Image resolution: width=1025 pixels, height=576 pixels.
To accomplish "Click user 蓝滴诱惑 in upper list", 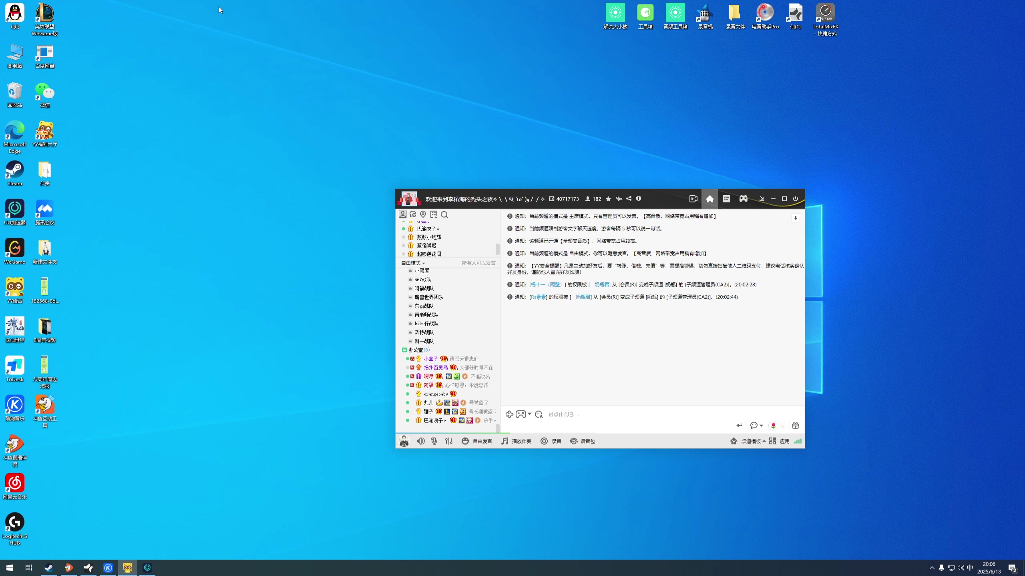I will pos(426,246).
